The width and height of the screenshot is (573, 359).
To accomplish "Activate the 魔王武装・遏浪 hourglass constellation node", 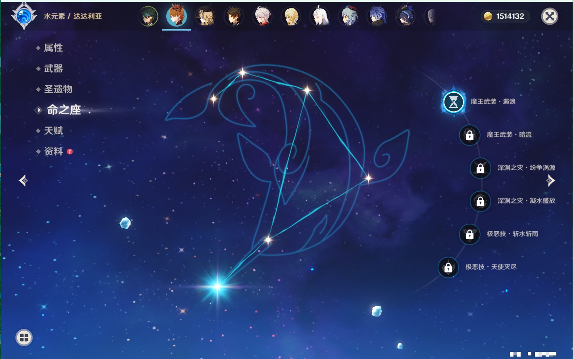I will [453, 102].
